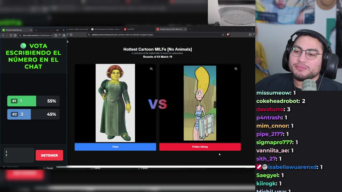Viewport: 342px width, 192px height.
Task: Open Pickles Oblong character image
Action: tap(200, 103)
